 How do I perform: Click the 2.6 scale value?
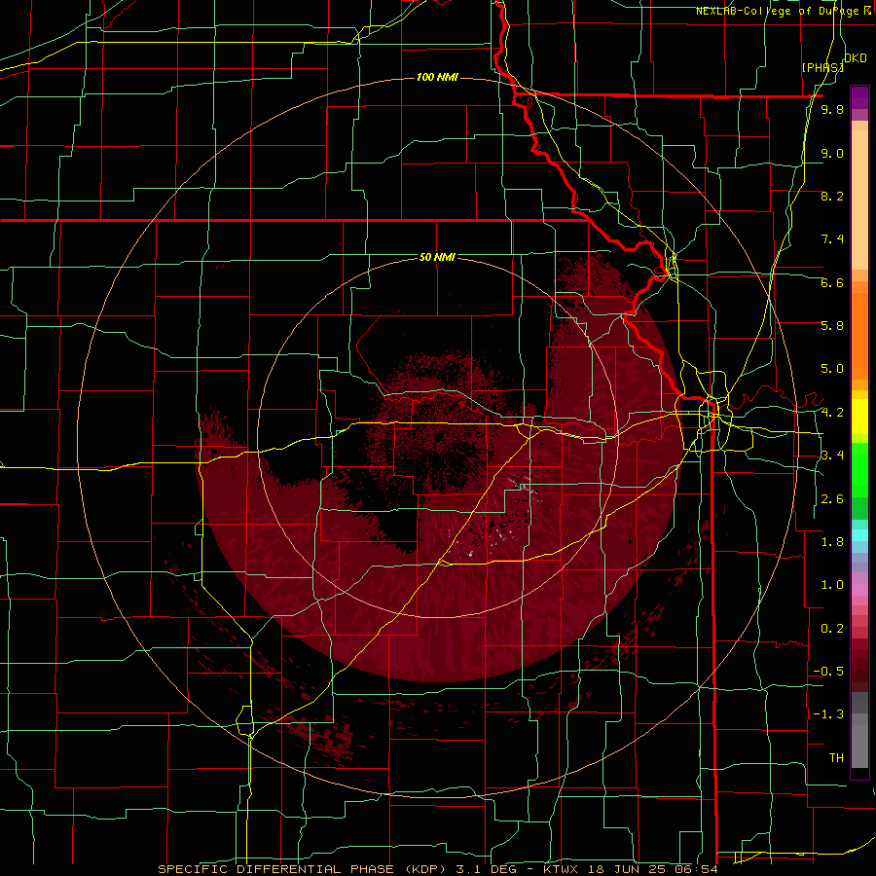[832, 499]
